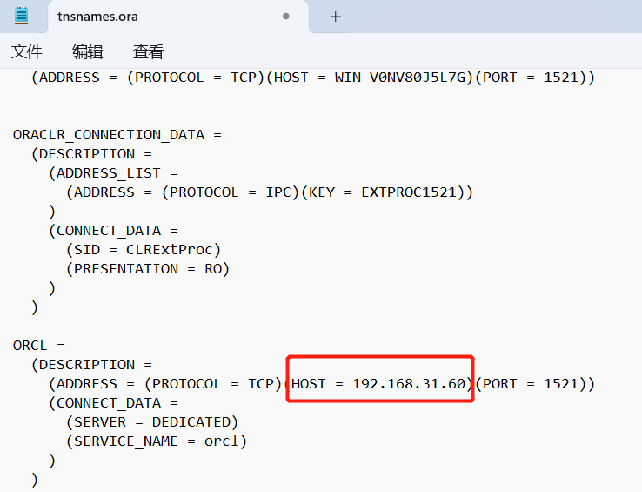Select the tnsnames.ora tab
Screen dimensions: 642x492
pos(178,17)
